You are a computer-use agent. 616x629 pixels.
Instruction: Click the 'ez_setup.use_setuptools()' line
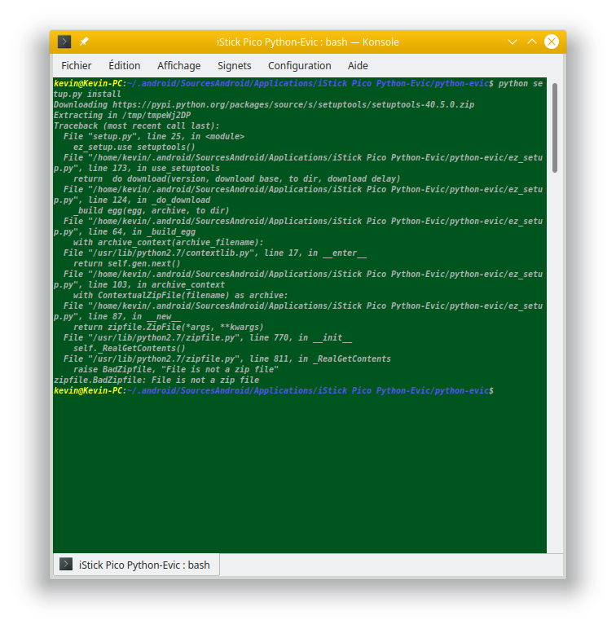[134, 147]
